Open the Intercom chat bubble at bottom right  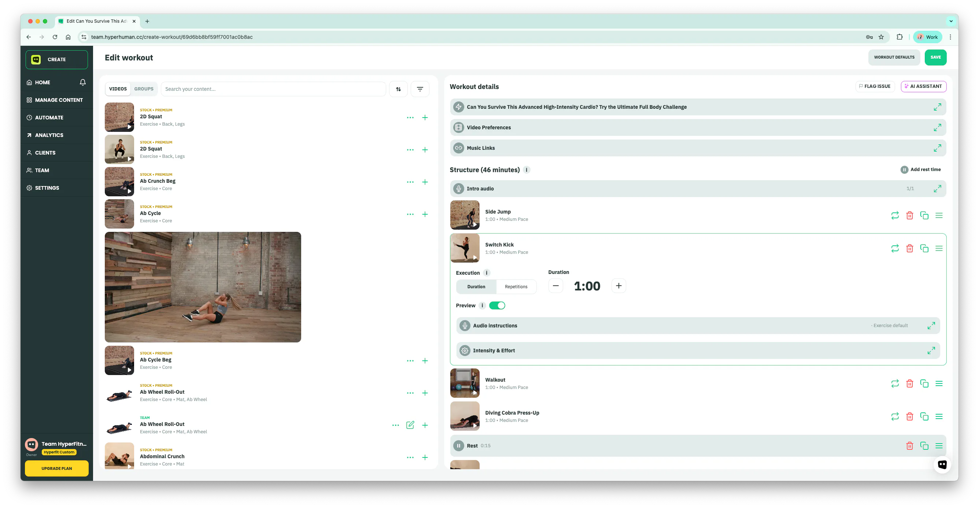tap(942, 464)
